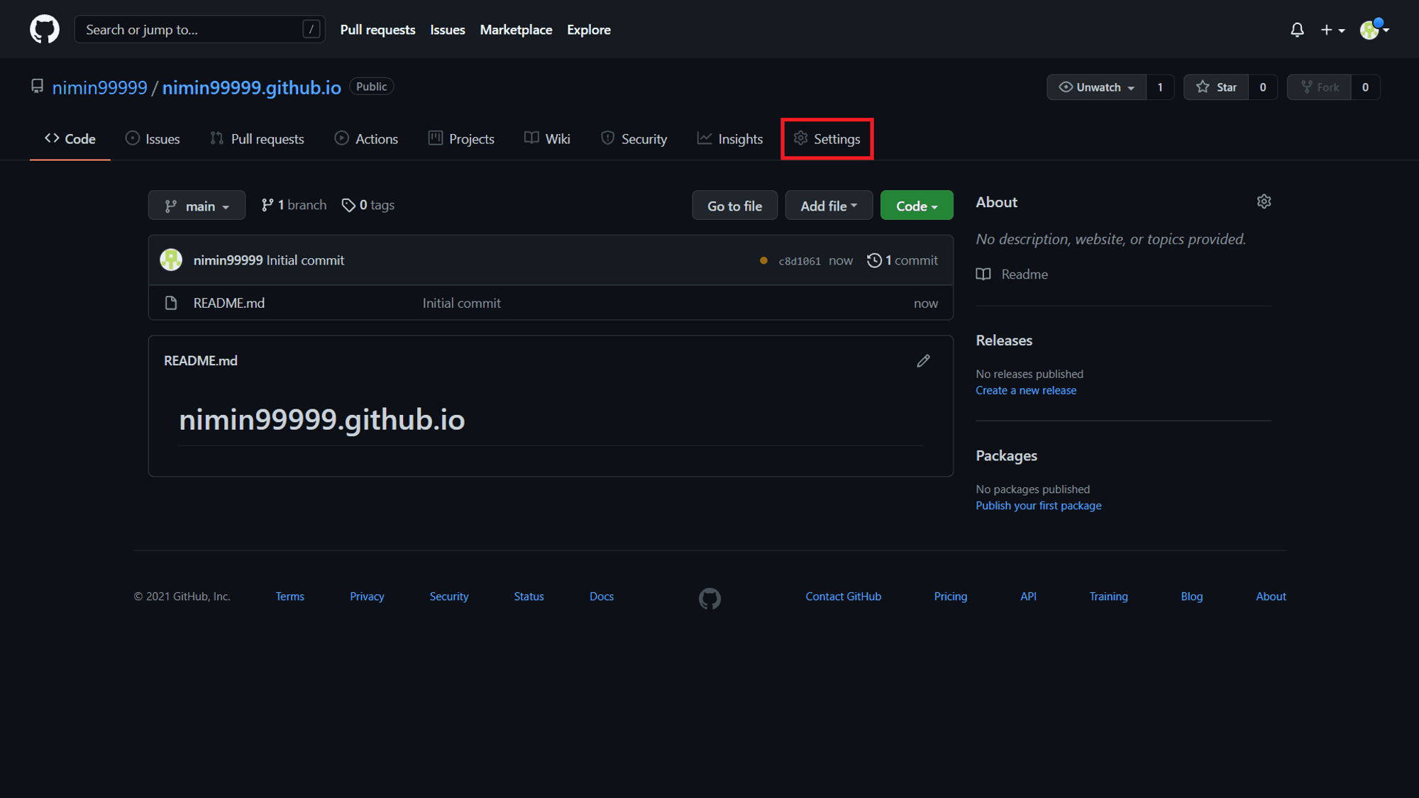Click Publish your first package
Screen dimensions: 1419x798
pos(1038,506)
